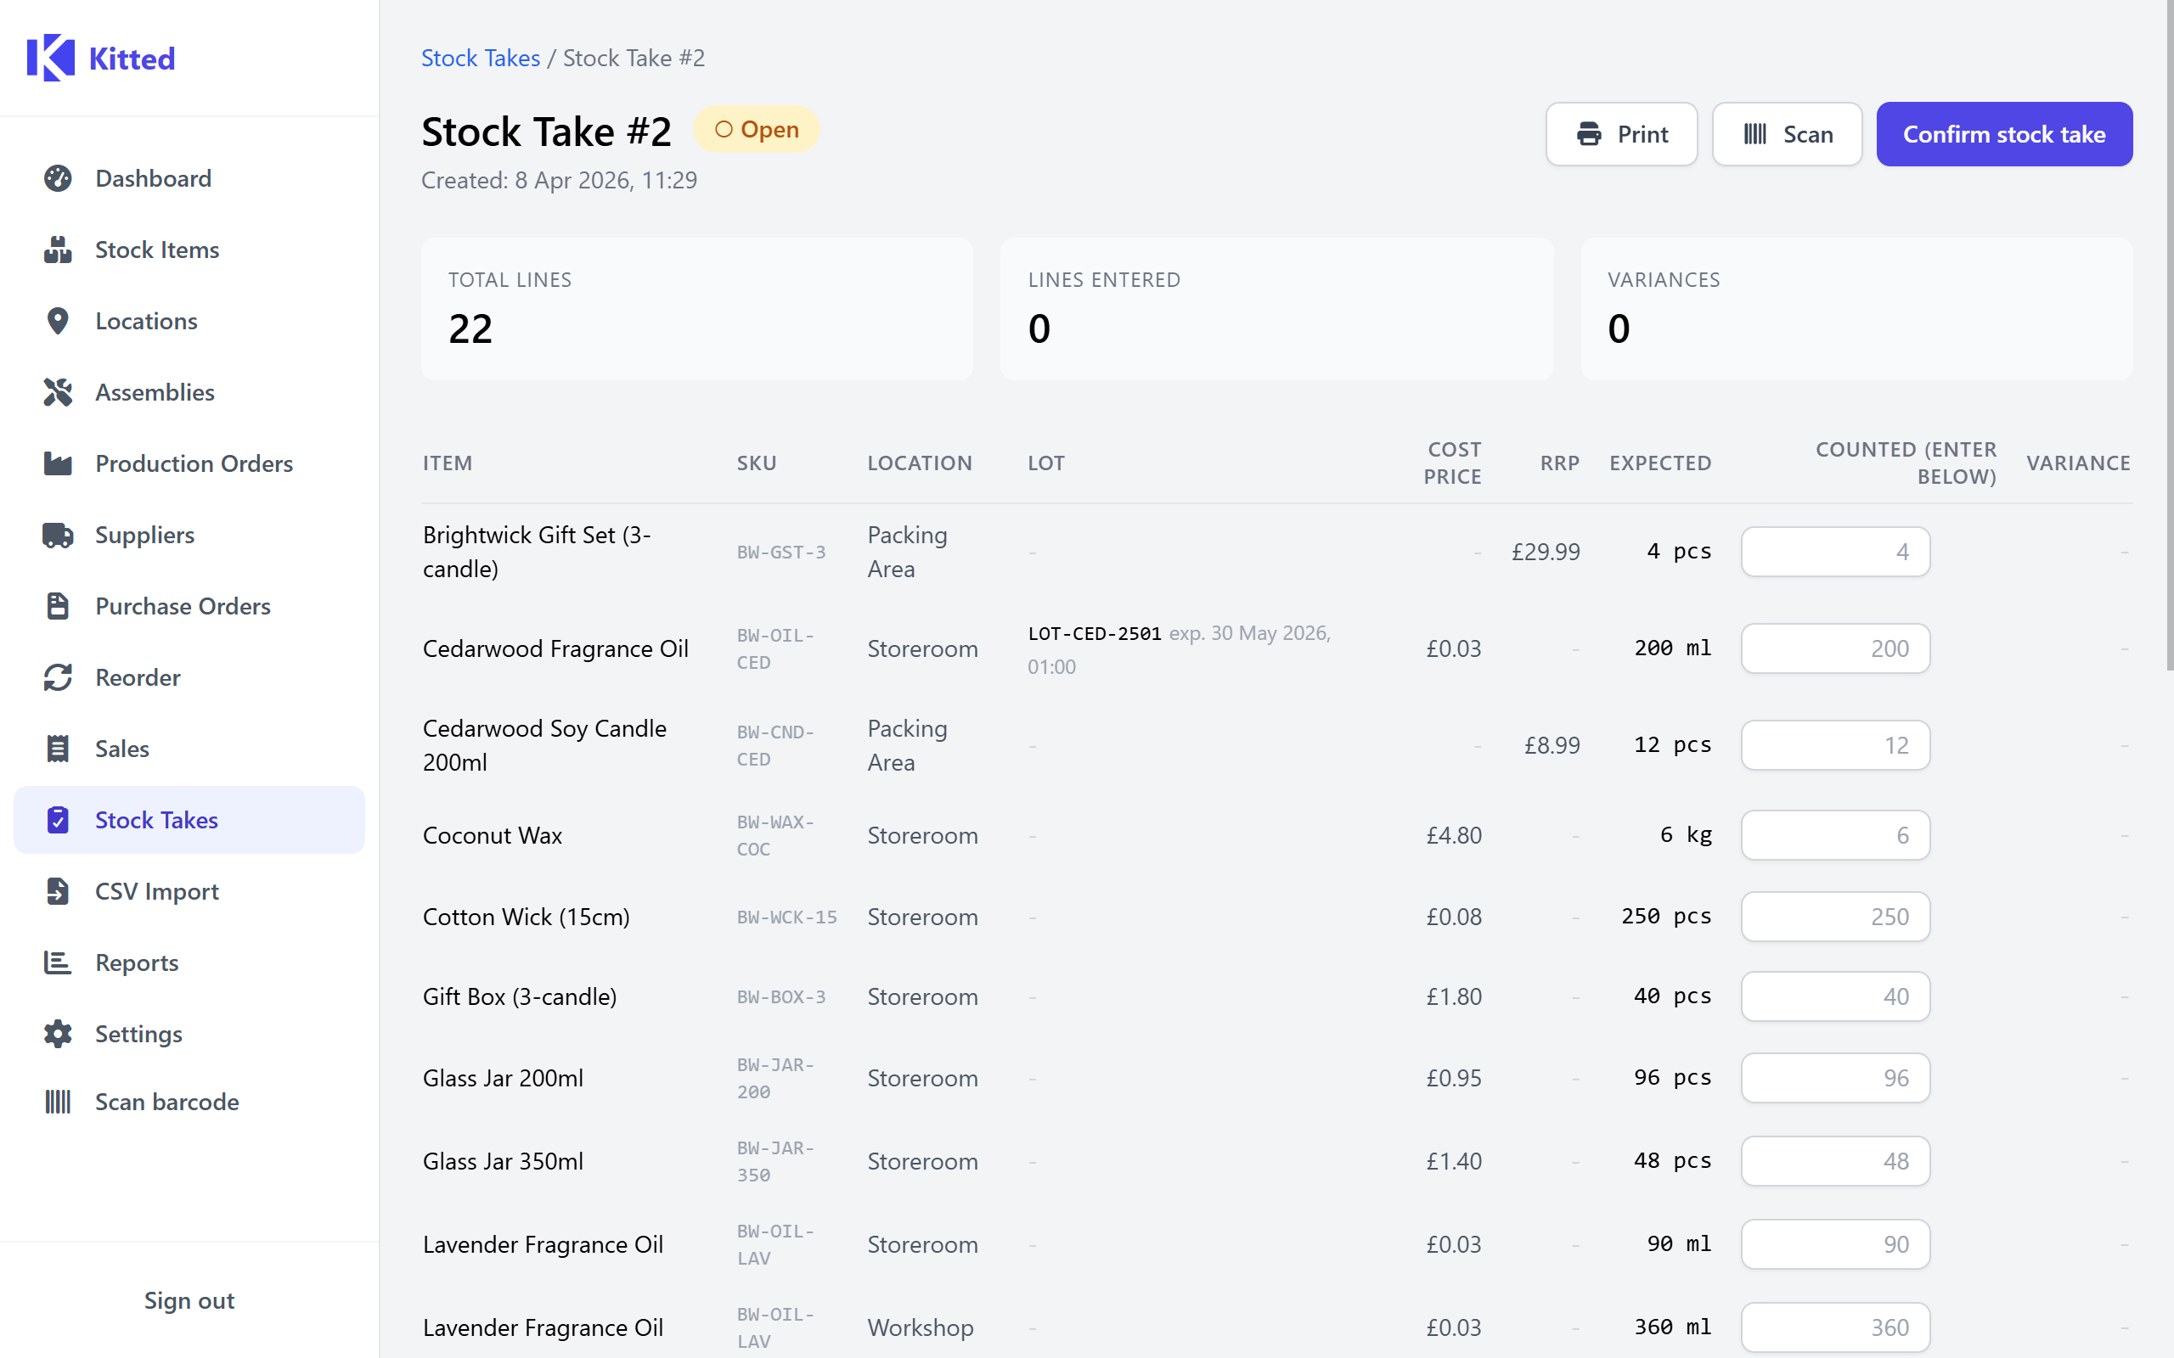Select the Assemblies tools icon

[59, 391]
